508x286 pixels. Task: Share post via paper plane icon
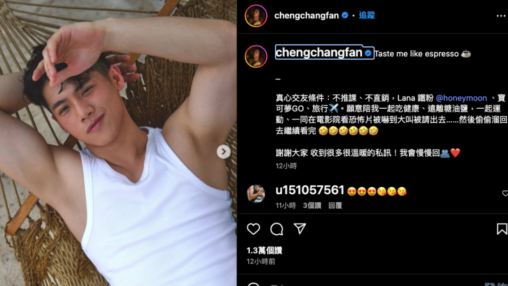click(300, 229)
